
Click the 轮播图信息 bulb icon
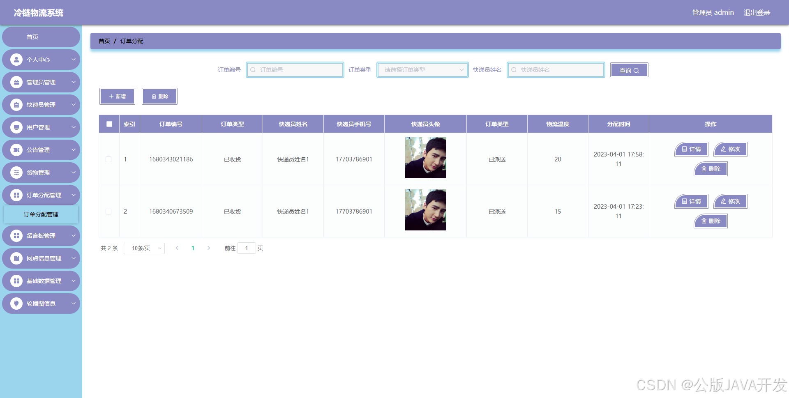[x=16, y=304]
